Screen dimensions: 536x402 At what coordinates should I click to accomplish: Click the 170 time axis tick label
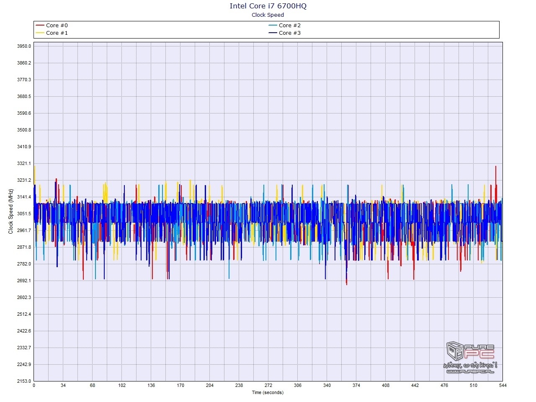coord(180,386)
